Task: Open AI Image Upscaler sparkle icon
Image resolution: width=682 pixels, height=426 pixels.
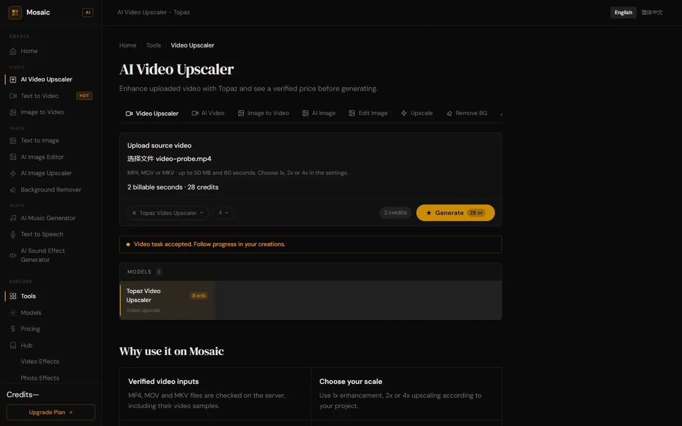Action: 13,173
